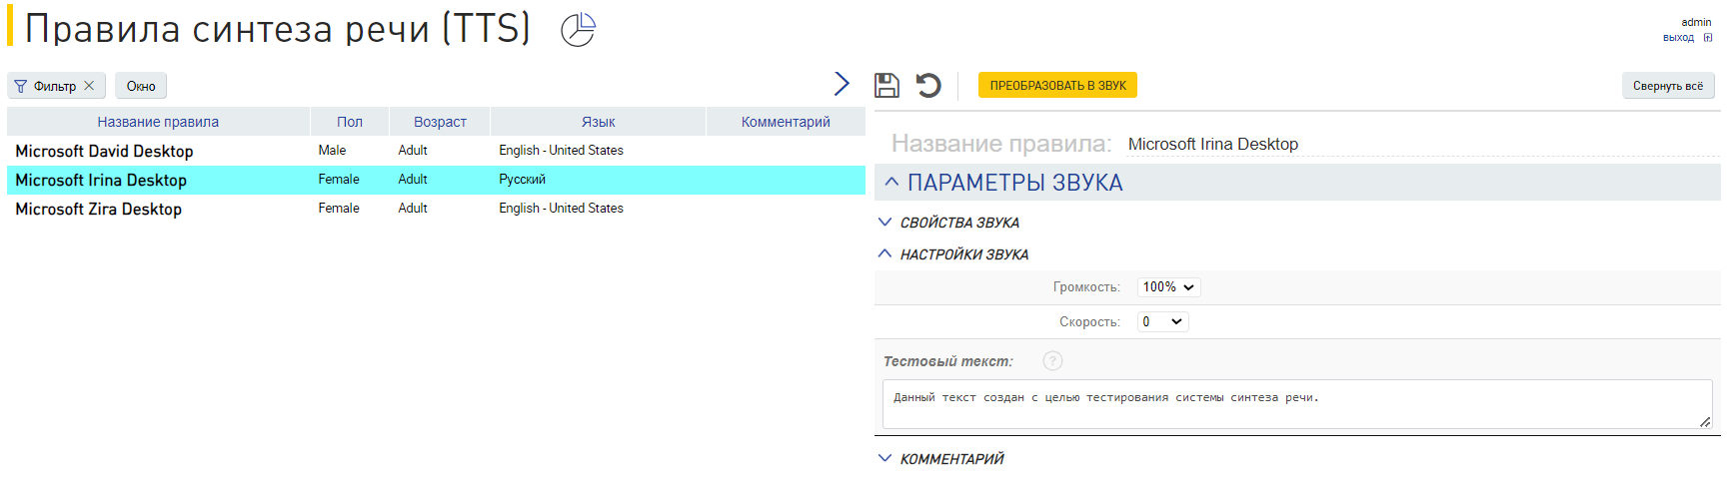
Task: Open the Фильтр button
Action: coord(54,86)
